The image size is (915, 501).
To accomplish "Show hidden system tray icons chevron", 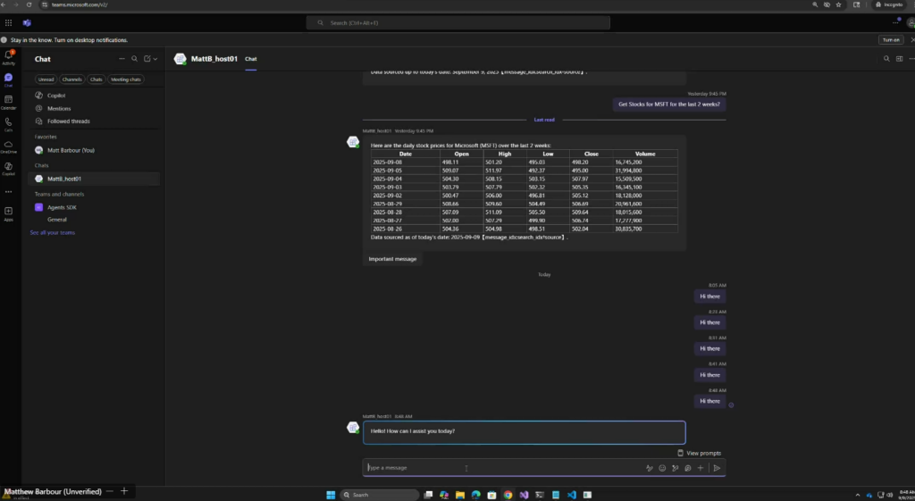I will coord(858,495).
